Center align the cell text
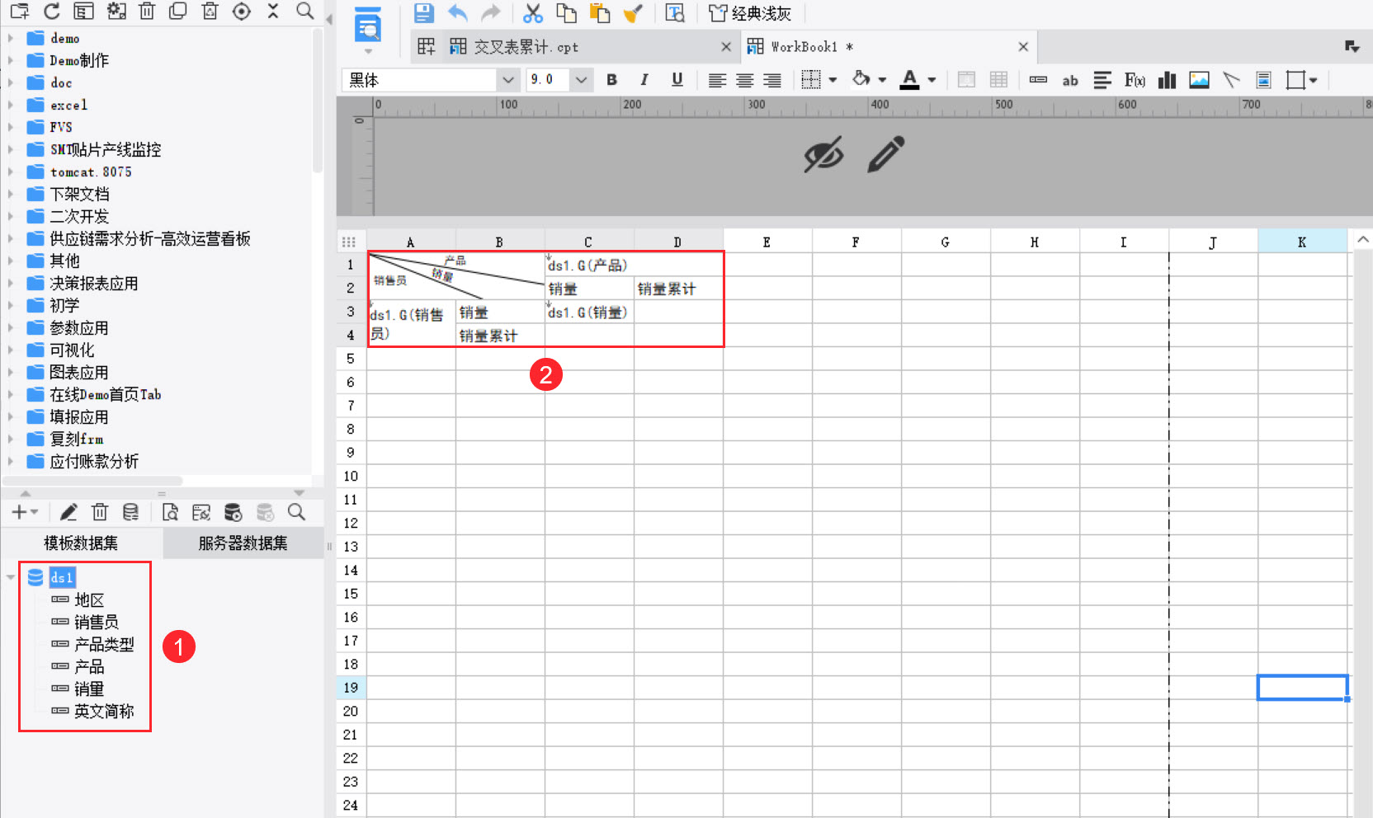The width and height of the screenshot is (1373, 818). point(744,80)
